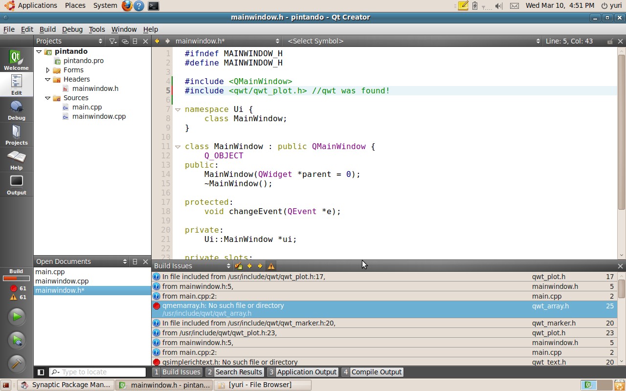Go forward using the right navigation arrow
Image resolution: width=626 pixels, height=391 pixels.
coord(167,41)
